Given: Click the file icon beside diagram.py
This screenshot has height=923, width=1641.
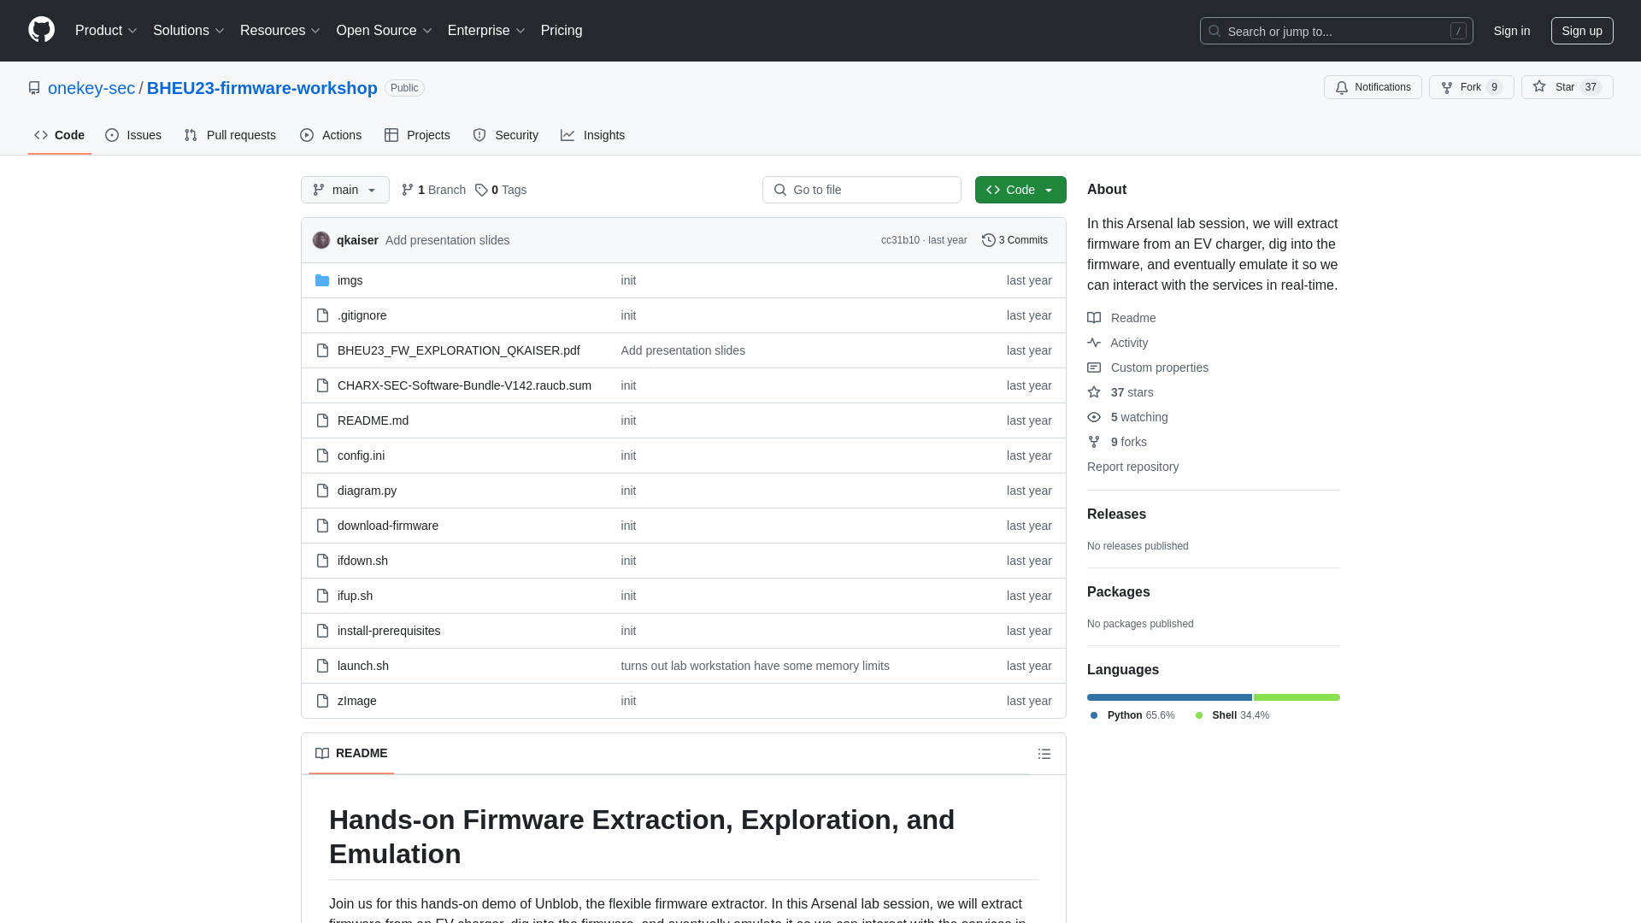Looking at the screenshot, I should (x=322, y=491).
